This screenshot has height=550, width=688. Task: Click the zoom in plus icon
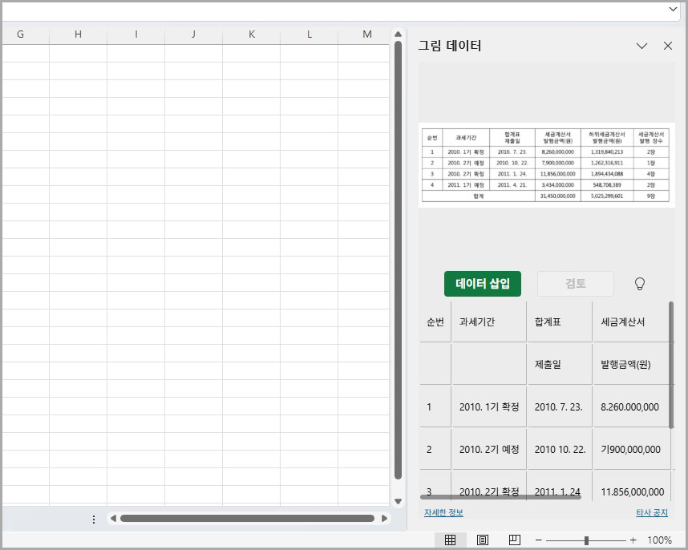tap(633, 540)
